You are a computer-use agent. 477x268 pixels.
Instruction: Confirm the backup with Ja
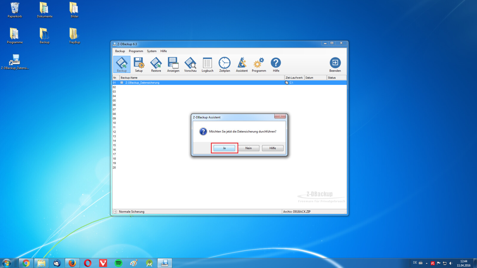tap(224, 148)
